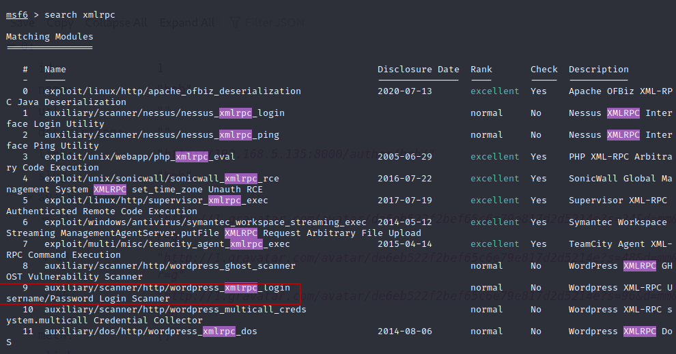Click the 'Disclosure Date' column header
Viewport: 676px width, 354px height.
coord(418,70)
